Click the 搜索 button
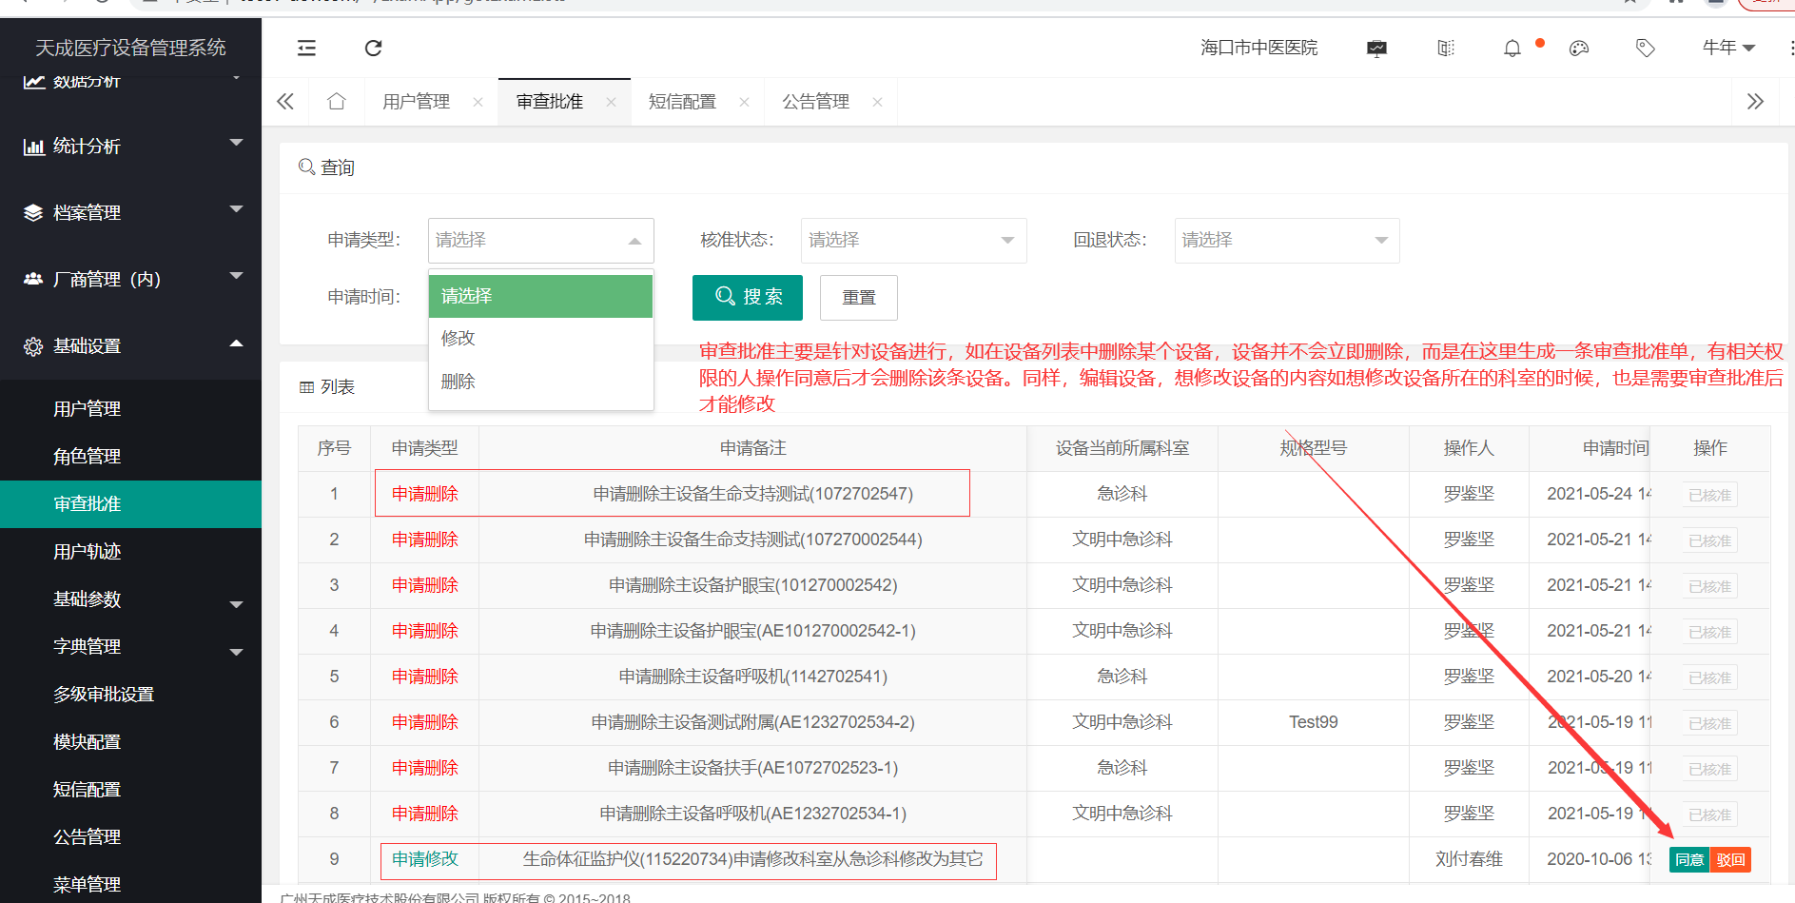The width and height of the screenshot is (1795, 903). click(x=748, y=298)
